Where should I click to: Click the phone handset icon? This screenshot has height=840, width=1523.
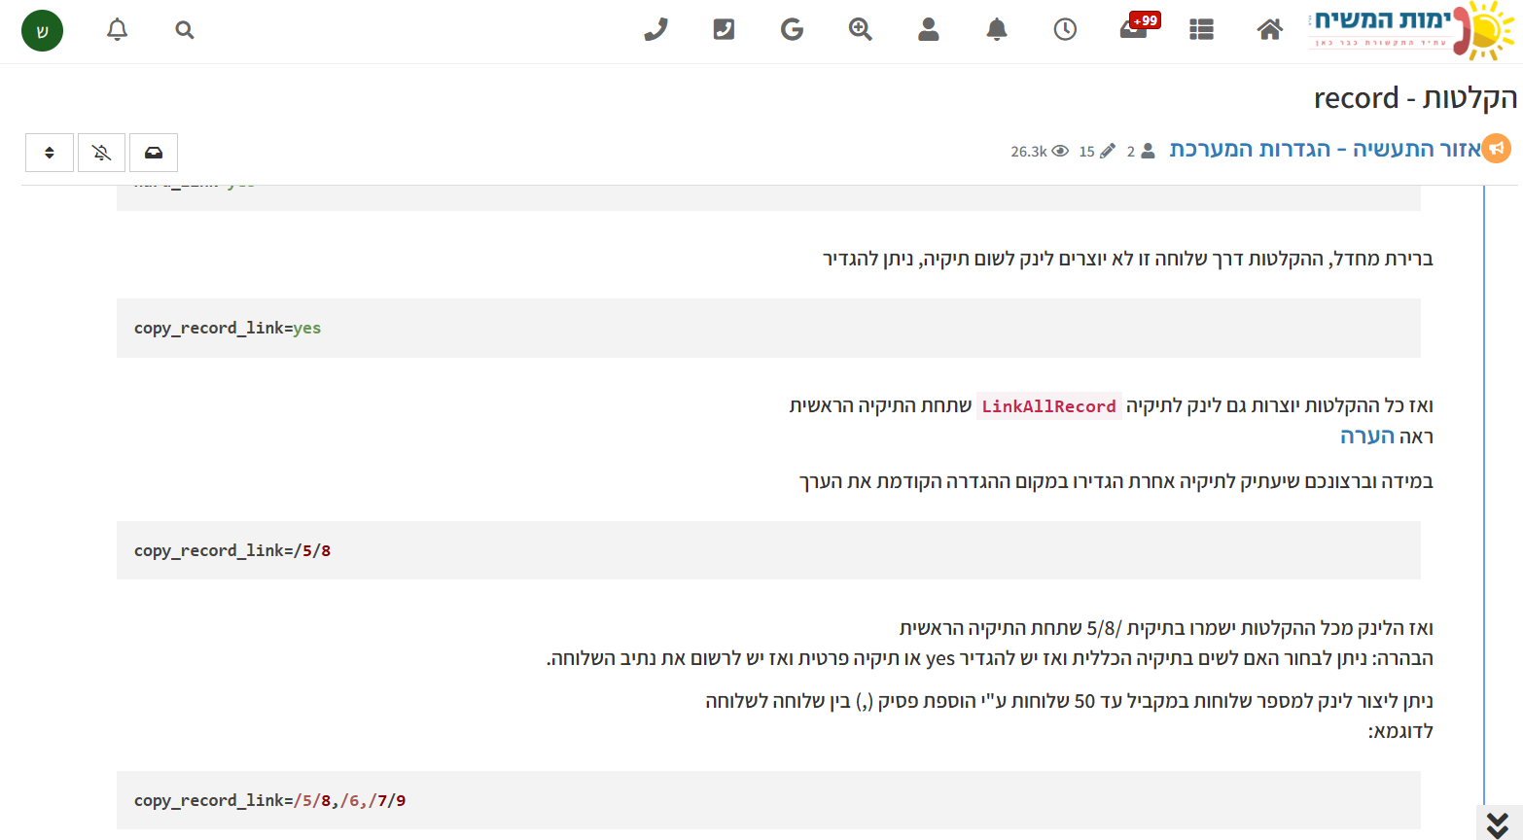(655, 30)
